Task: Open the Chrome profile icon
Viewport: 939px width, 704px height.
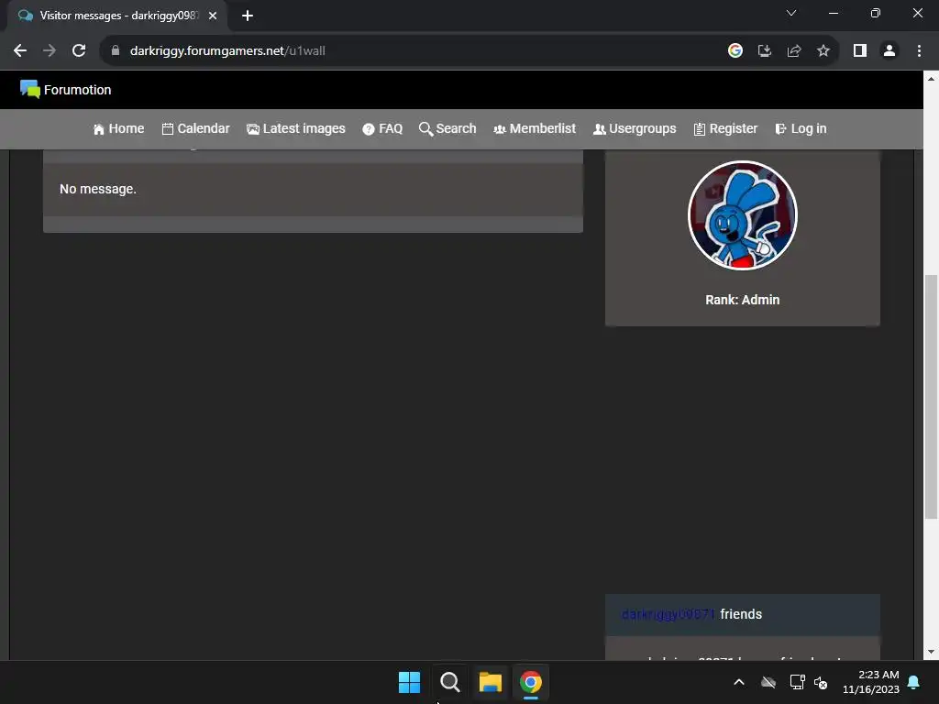Action: [889, 51]
